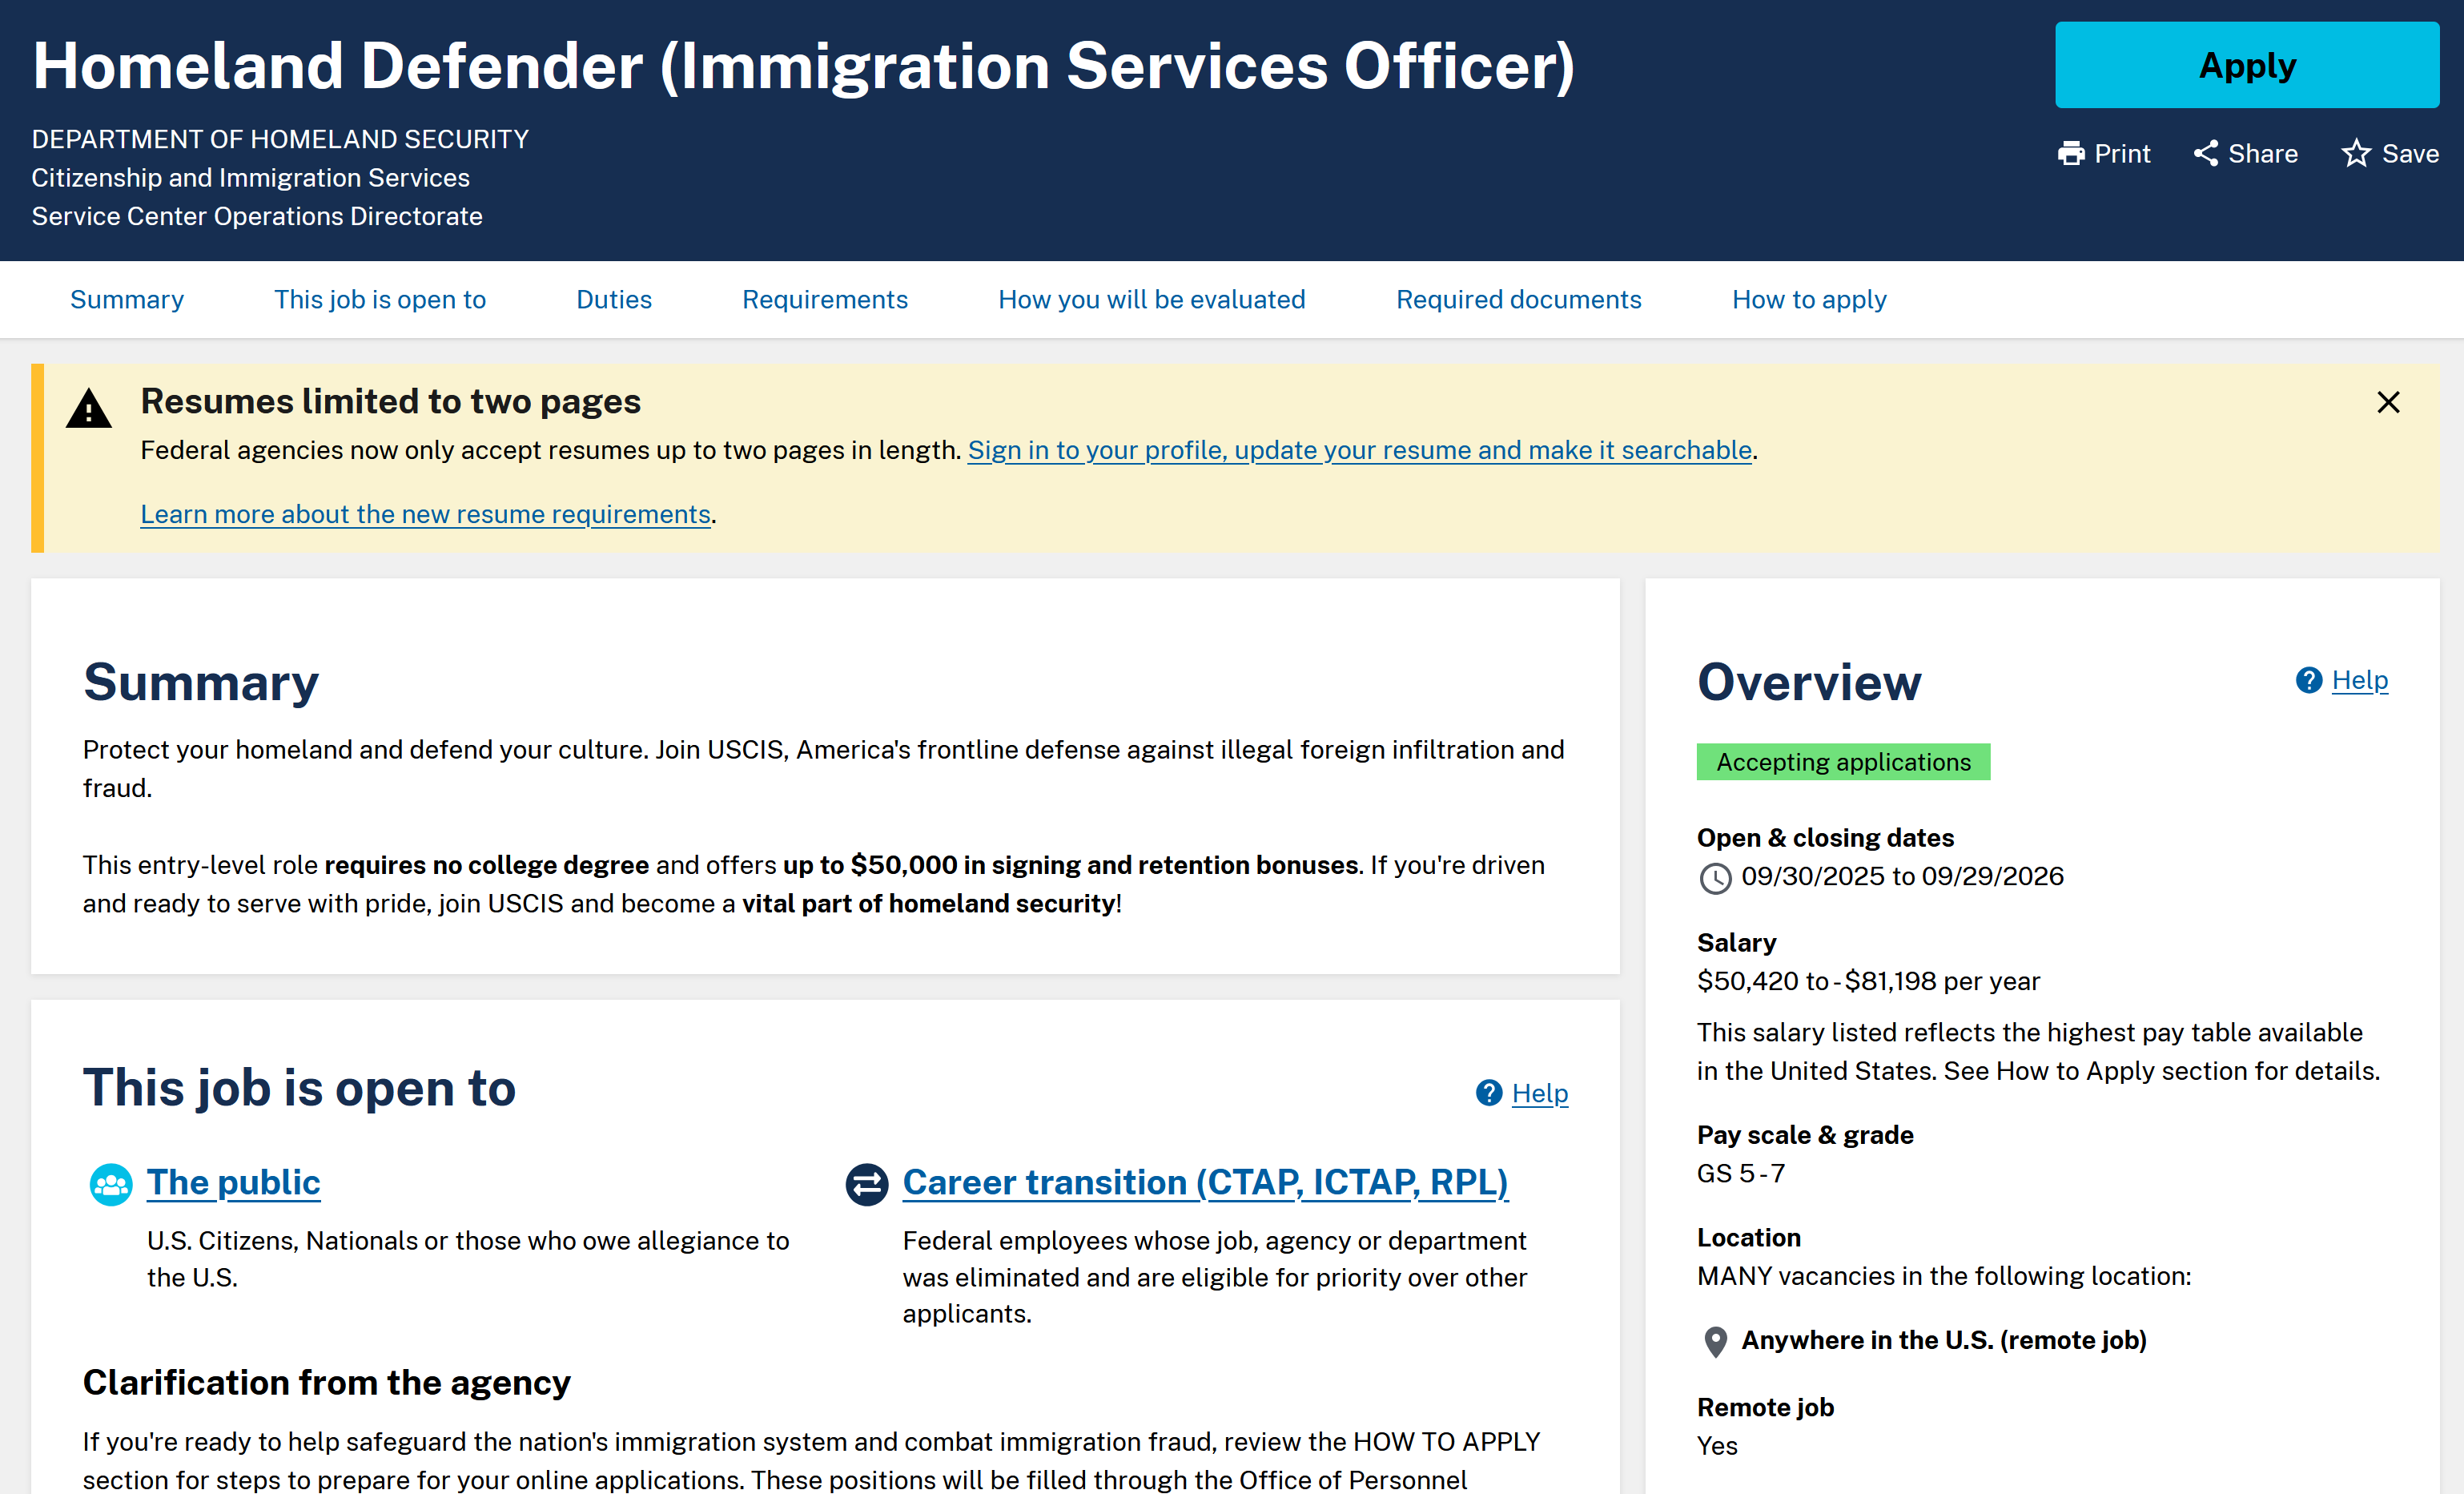Image resolution: width=2464 pixels, height=1494 pixels.
Task: Click the question mark icon in Overview
Action: pyautogui.click(x=2308, y=680)
